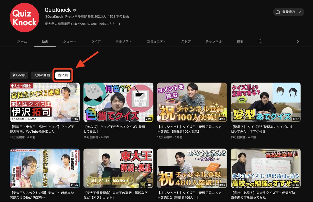The image size is (313, 202).
Task: Click the 11:25 duration badge
Action: pos(74,185)
